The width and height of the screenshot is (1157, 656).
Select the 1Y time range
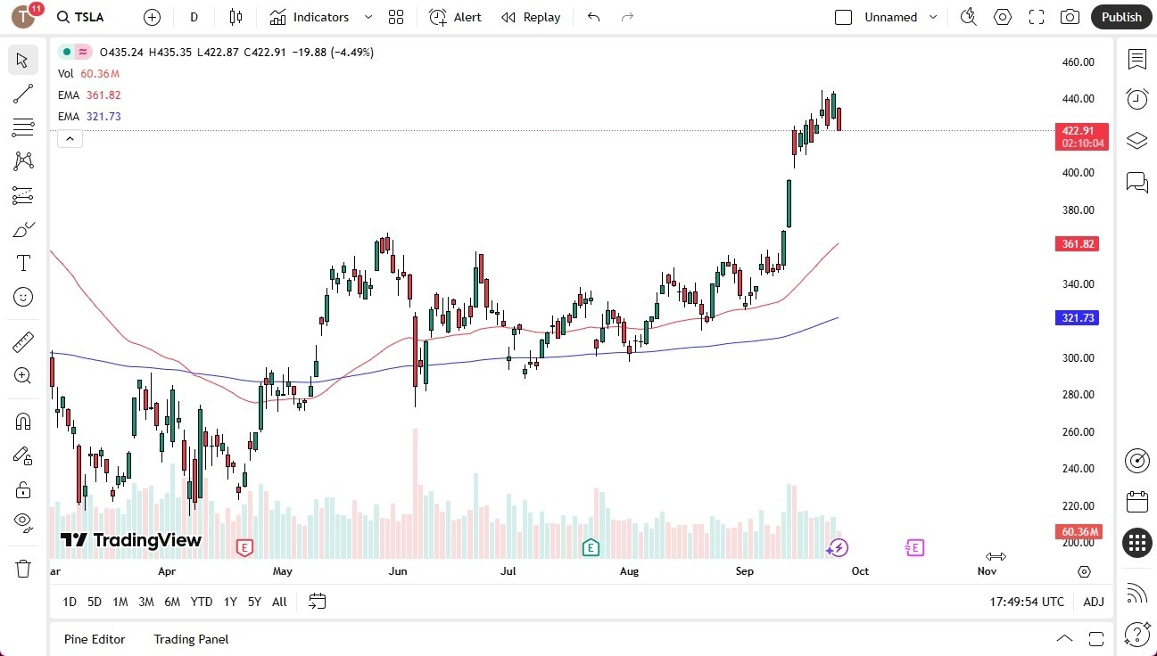[229, 602]
